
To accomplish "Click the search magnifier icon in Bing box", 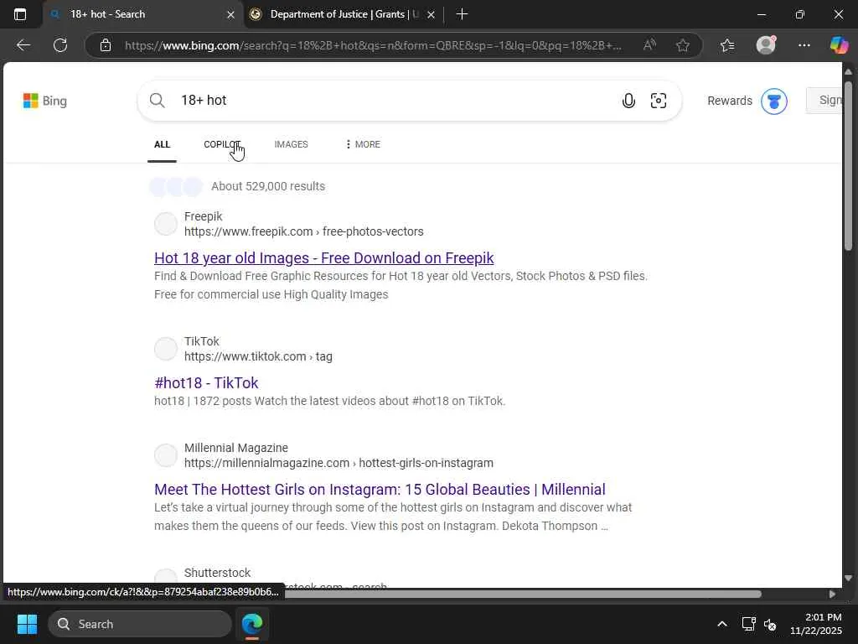I will point(157,101).
